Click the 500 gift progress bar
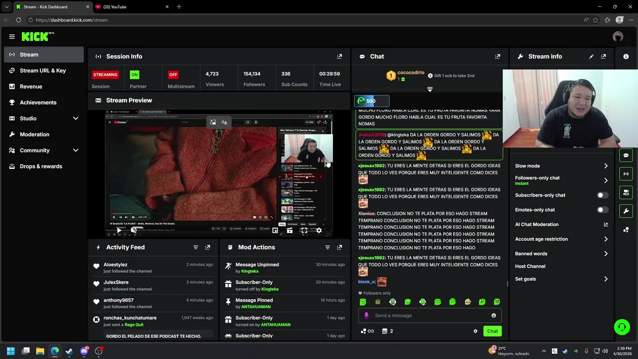638x359 pixels. pyautogui.click(x=372, y=101)
